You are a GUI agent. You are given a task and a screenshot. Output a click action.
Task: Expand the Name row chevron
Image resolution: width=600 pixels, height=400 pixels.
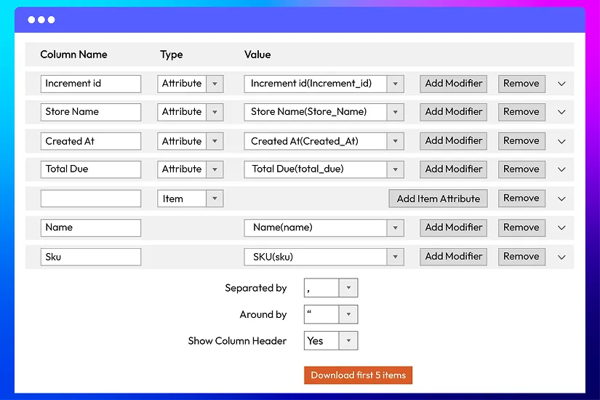click(561, 228)
